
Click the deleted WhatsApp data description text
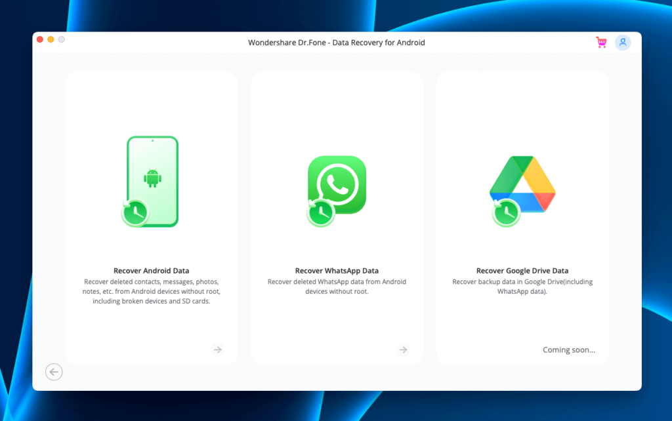coord(337,287)
